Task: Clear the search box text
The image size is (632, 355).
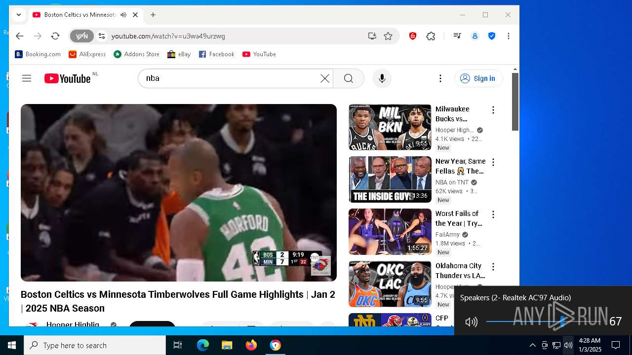Action: coord(324,78)
